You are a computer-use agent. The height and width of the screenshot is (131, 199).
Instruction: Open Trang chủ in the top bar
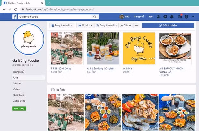[139, 17]
